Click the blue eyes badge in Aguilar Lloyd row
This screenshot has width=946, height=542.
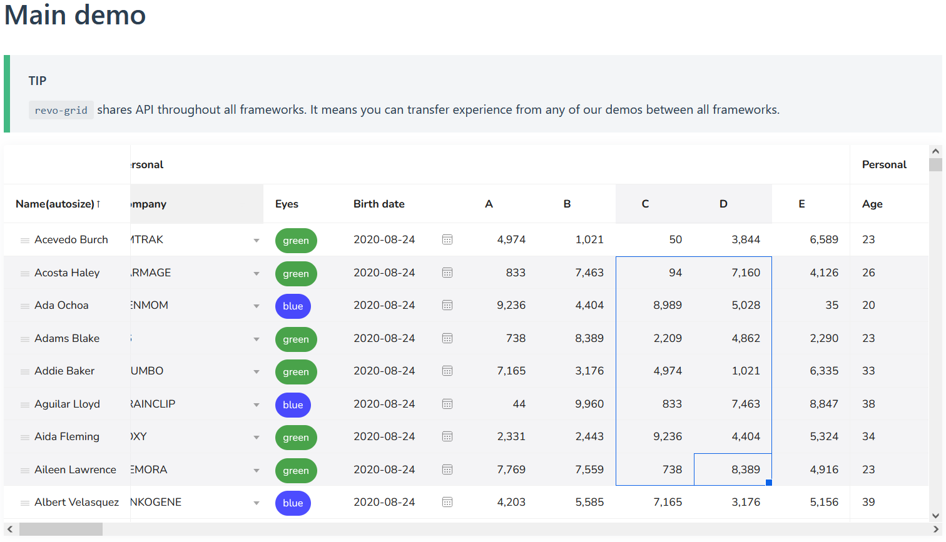coord(293,404)
